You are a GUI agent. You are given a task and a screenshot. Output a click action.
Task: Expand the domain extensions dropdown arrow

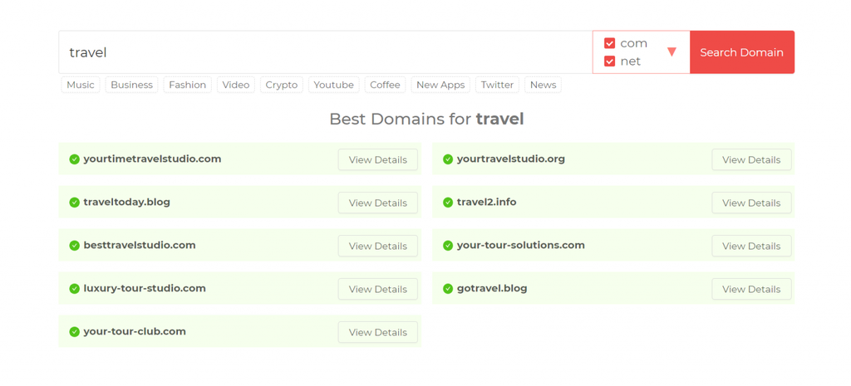(671, 52)
